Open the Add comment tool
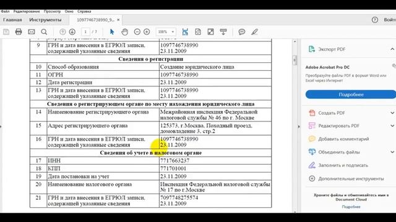 (338, 139)
